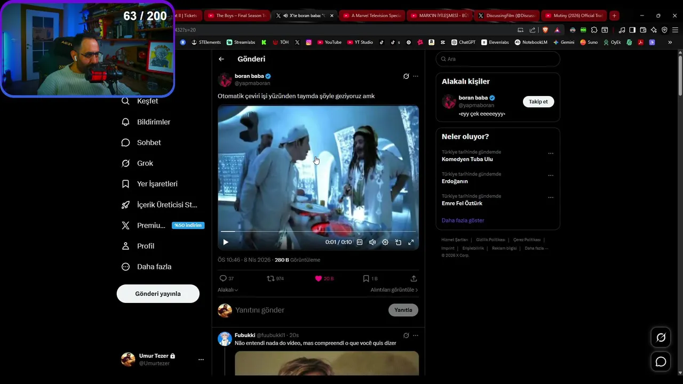
Task: Close the X'te boran baba tab
Action: [332, 15]
